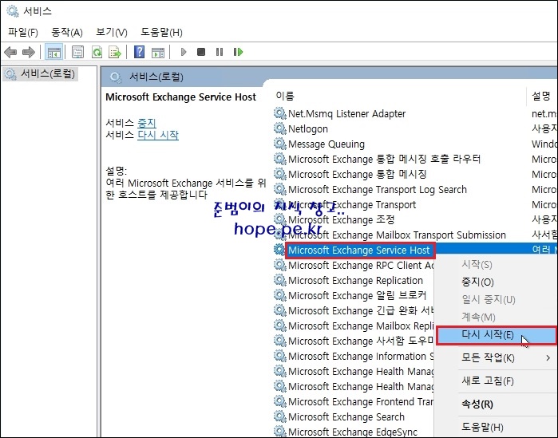Click the 중지 service link
558x438 pixels.
147,123
